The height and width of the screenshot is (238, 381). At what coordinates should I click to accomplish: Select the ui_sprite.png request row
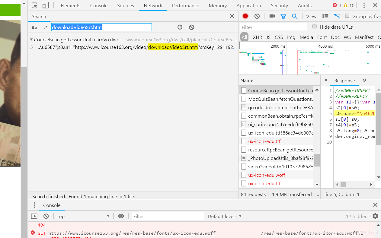tap(277, 124)
